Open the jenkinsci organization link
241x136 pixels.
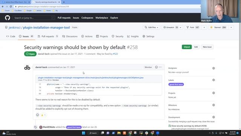pyautogui.click(x=15, y=28)
